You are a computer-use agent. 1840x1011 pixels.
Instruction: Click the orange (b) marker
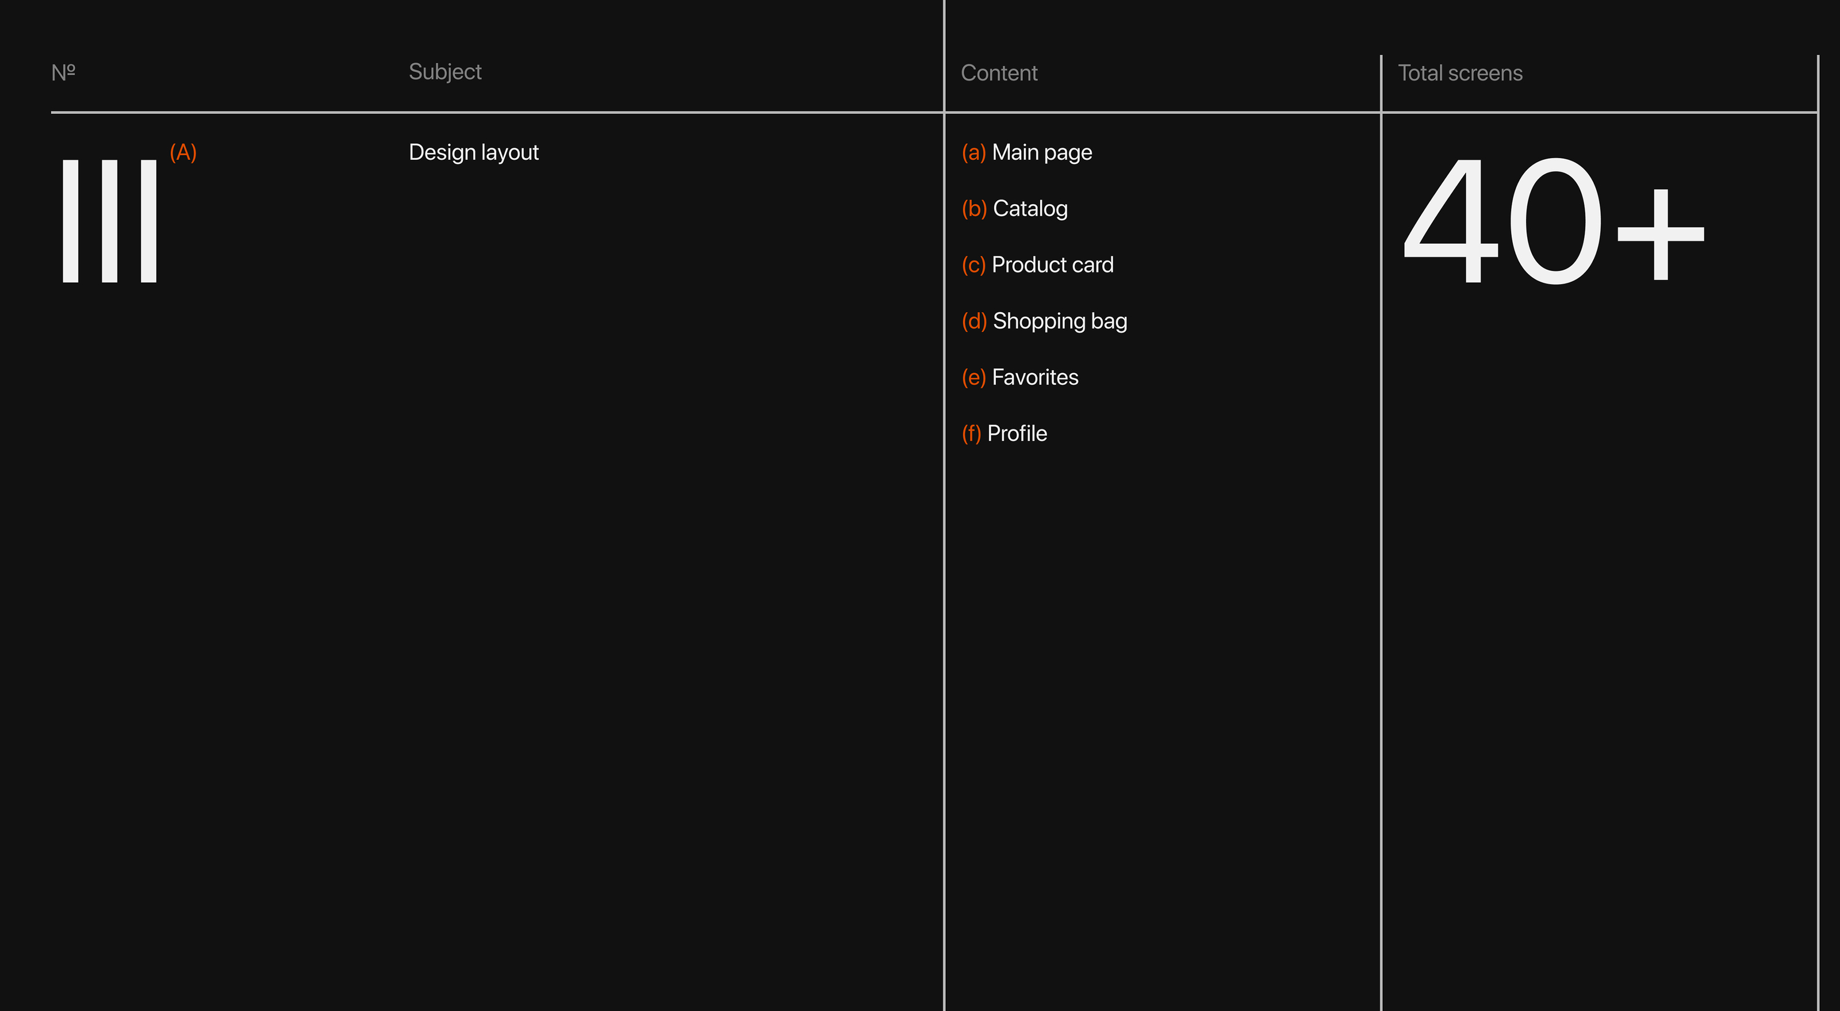[974, 209]
